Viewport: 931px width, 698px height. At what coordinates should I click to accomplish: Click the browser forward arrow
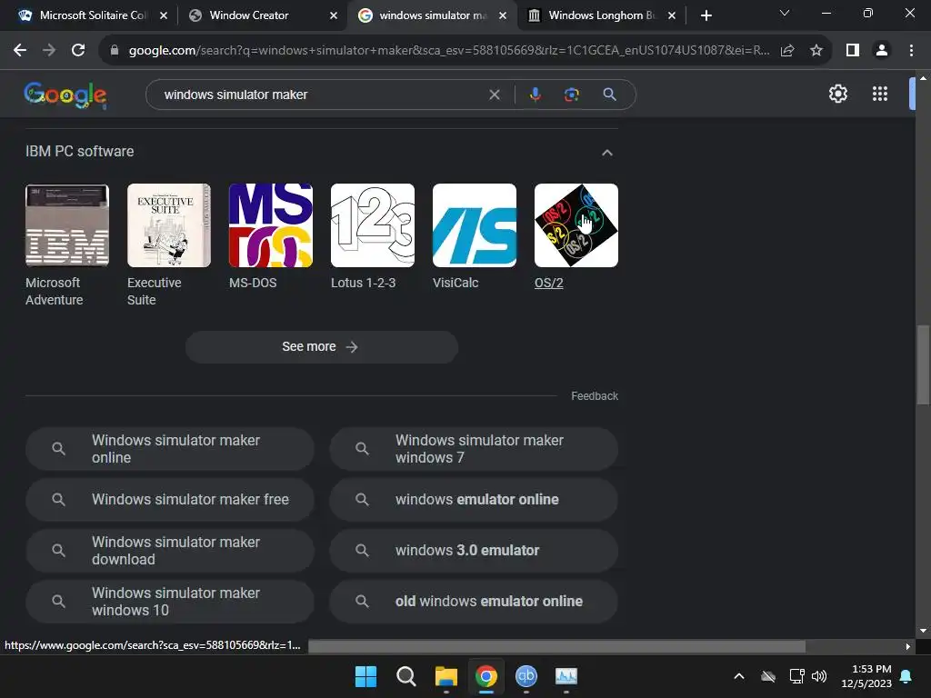pos(49,51)
